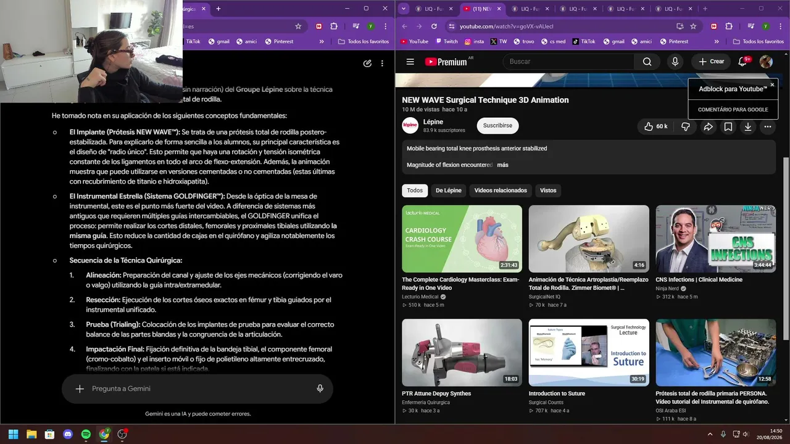Open YouTube notifications bell
This screenshot has width=790, height=444.
pyautogui.click(x=743, y=62)
